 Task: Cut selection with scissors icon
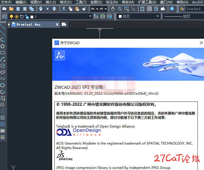coord(63,9)
